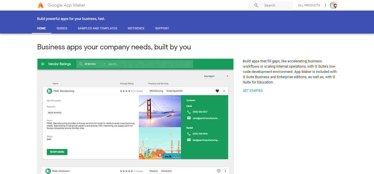This screenshot has height=174, width=374.
Task: Open the ALL PRODUCTS menu
Action: tap(309, 5)
